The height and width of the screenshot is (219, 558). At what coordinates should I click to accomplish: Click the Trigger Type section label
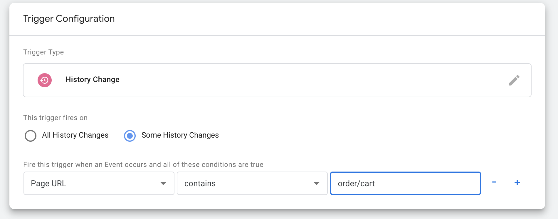point(43,52)
